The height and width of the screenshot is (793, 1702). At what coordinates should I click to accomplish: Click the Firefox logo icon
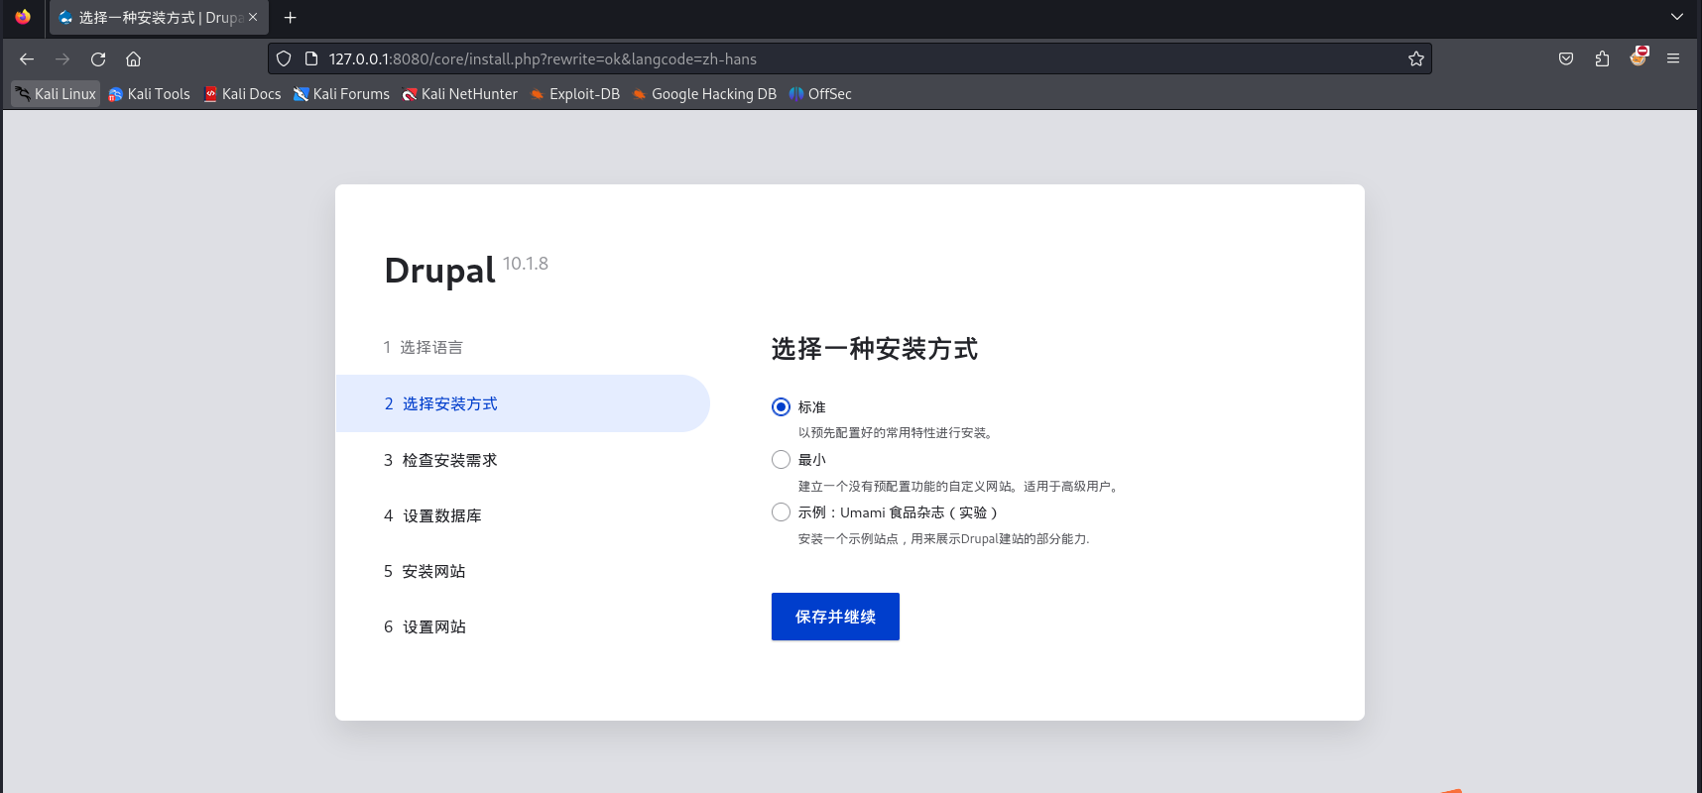point(23,17)
